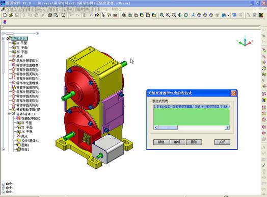The height and width of the screenshot is (197, 267).
Task: Collapse the 箱体(箱体.1) tree node
Action: click(9, 114)
